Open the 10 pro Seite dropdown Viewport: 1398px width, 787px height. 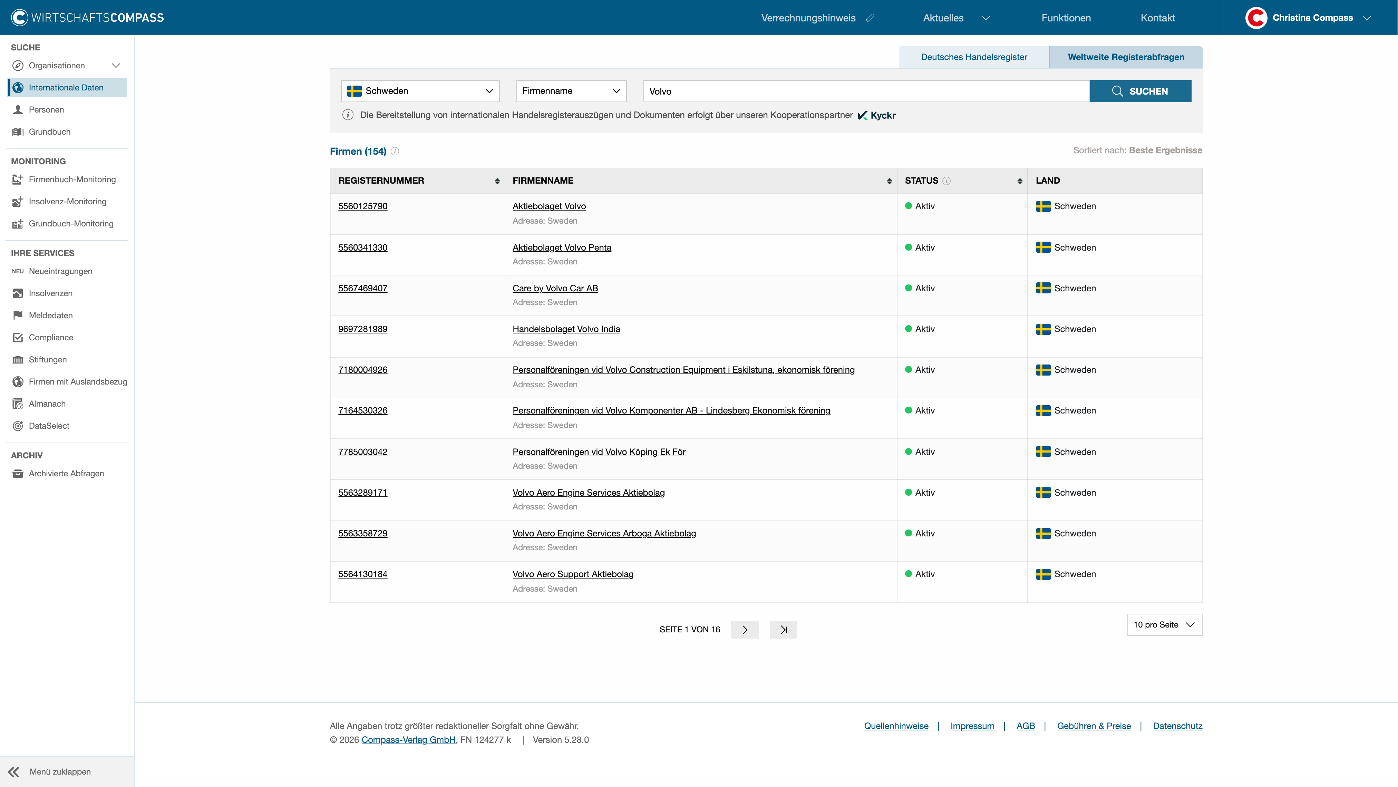pos(1165,625)
